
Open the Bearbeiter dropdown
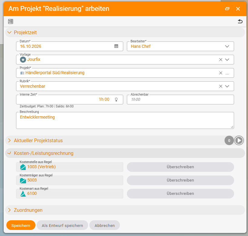[x=227, y=46]
